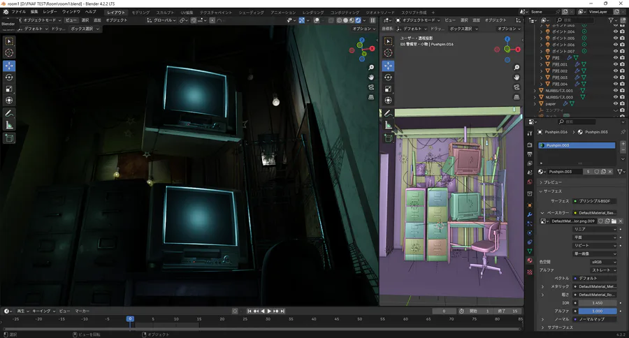Click the zoom magnifier icon in left viewport

(x=371, y=67)
